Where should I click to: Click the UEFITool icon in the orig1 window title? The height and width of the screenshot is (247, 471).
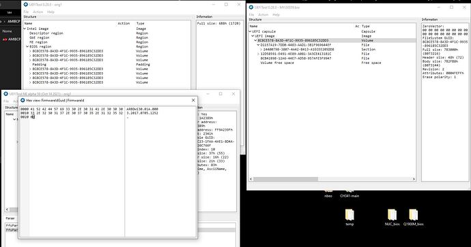(x=26, y=5)
